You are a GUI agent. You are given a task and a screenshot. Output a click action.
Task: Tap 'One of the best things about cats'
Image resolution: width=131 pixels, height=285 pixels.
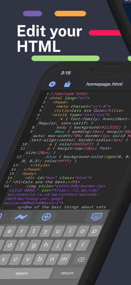pos(65,207)
